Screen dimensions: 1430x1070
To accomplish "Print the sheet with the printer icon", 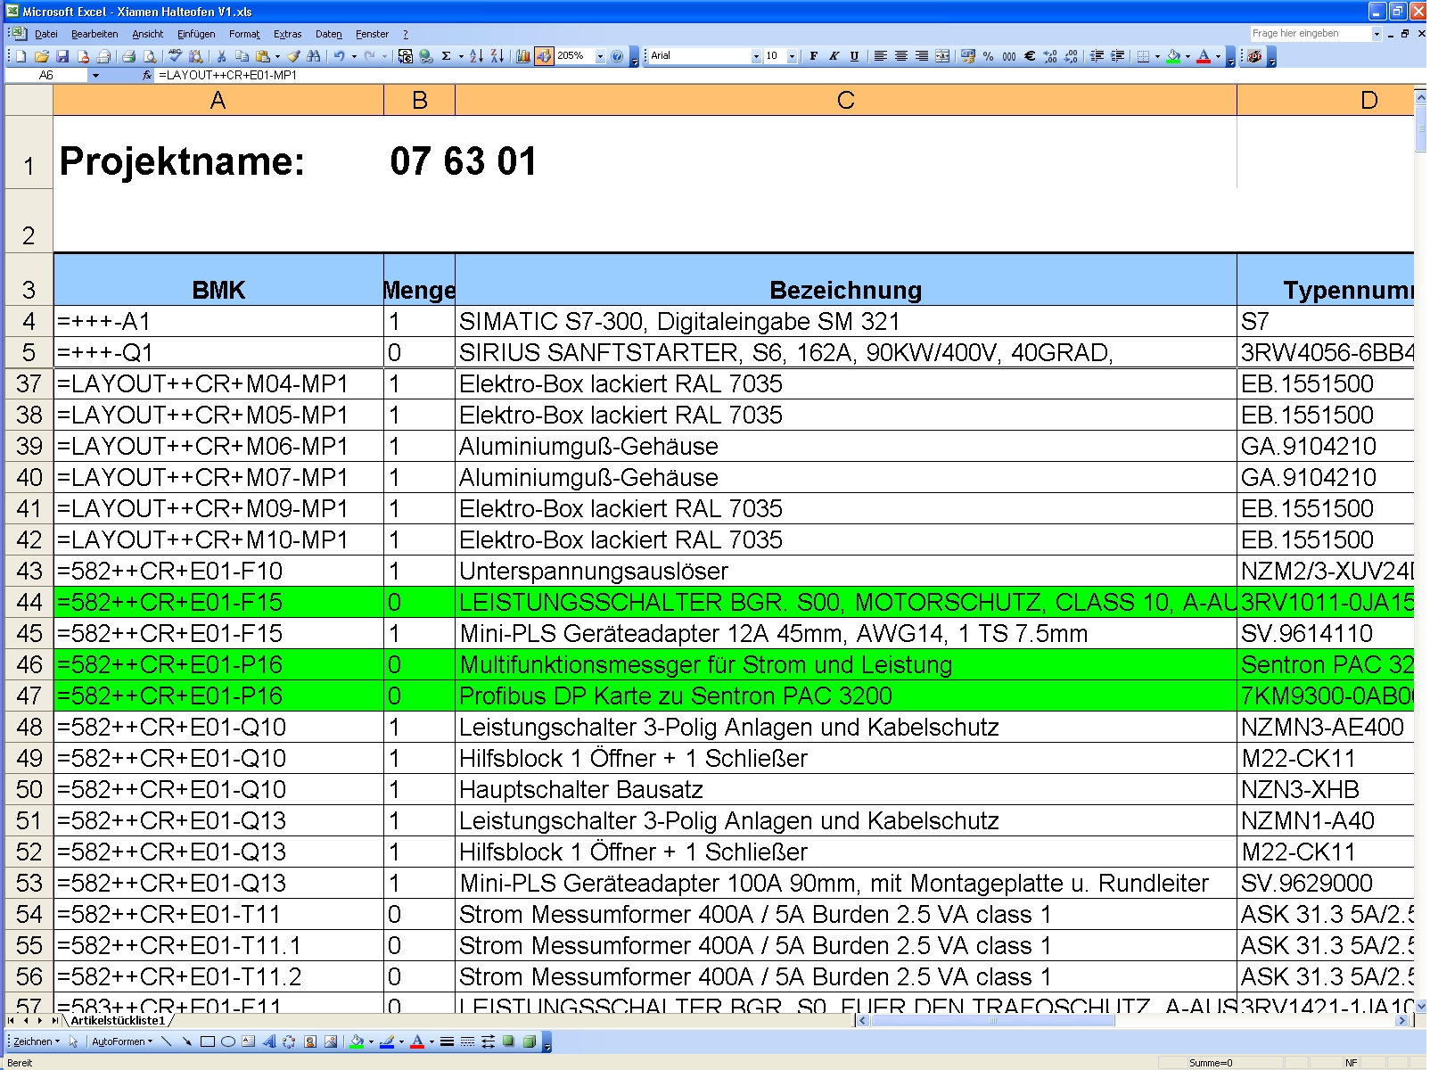I will (x=129, y=56).
